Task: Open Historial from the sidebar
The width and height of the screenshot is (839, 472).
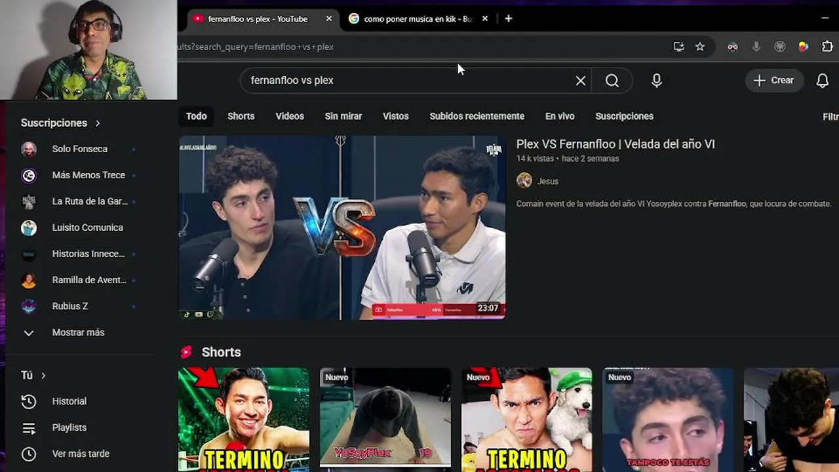Action: (x=80, y=401)
